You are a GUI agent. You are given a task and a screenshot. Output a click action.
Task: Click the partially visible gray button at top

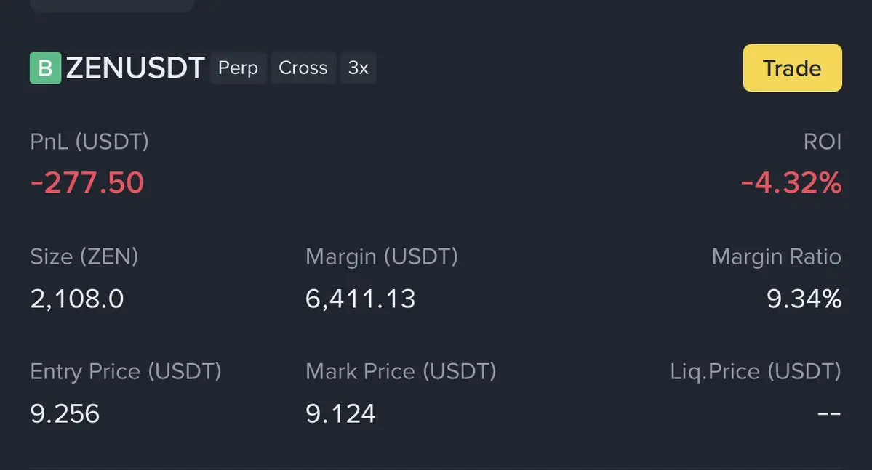pyautogui.click(x=112, y=6)
